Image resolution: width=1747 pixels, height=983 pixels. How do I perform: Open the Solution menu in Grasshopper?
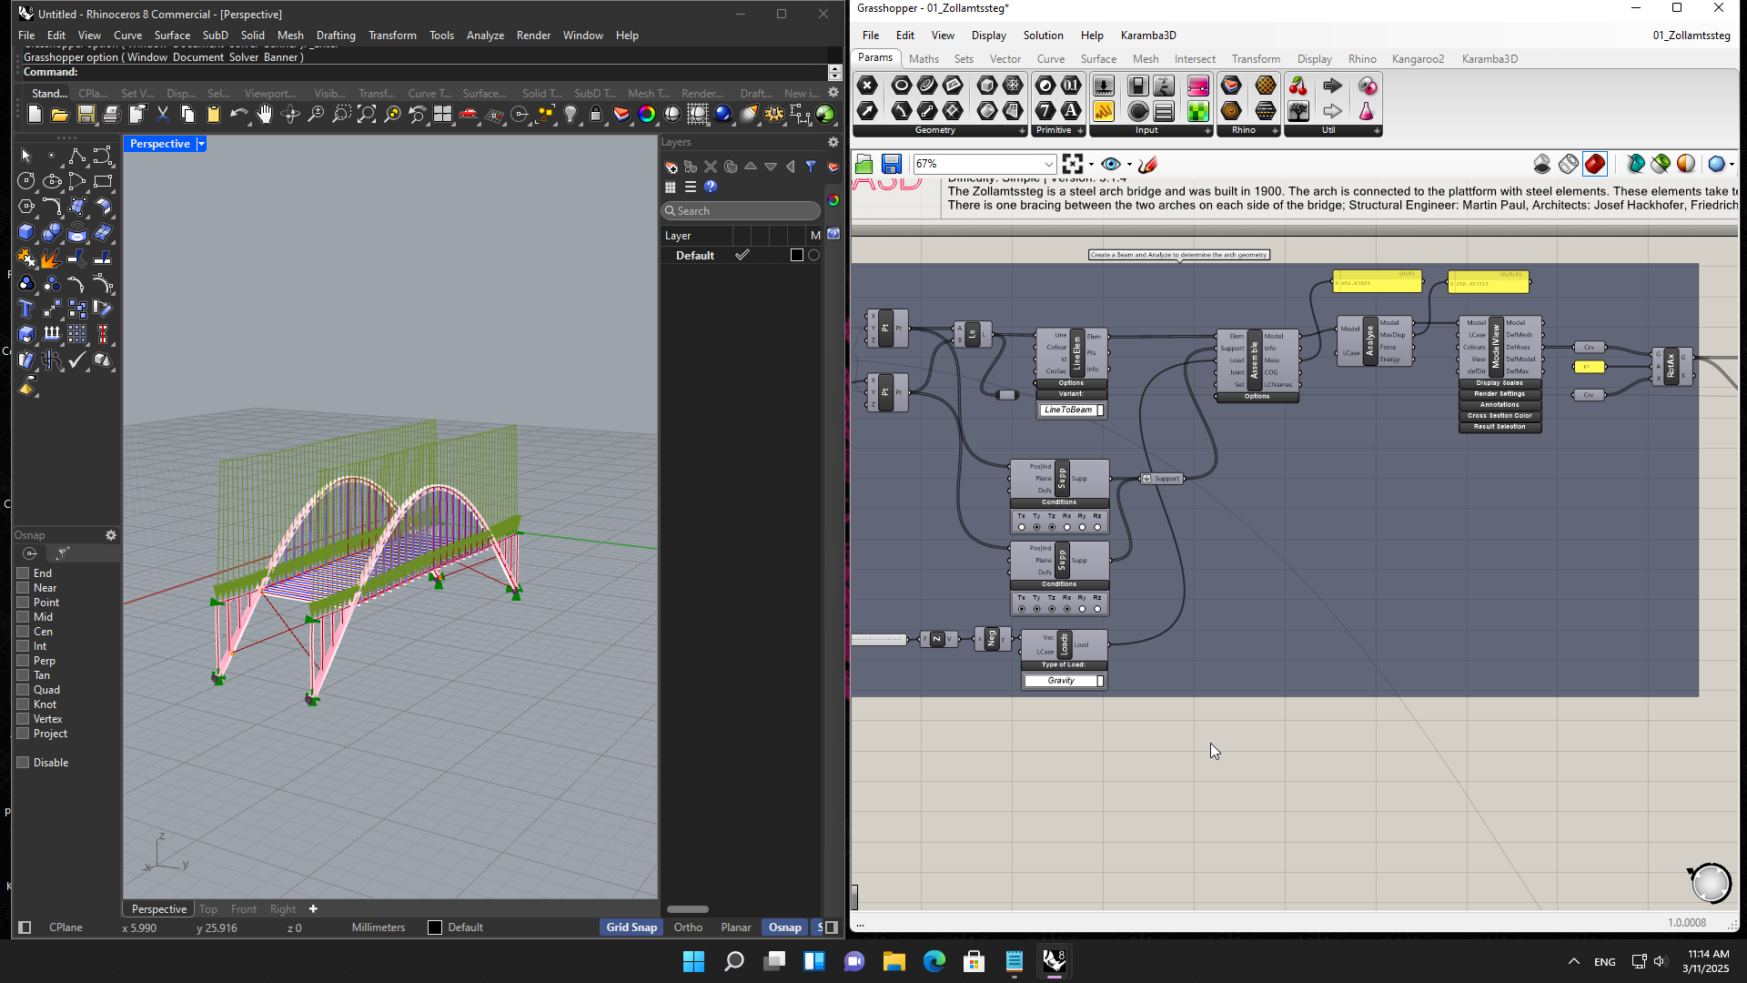tap(1043, 35)
